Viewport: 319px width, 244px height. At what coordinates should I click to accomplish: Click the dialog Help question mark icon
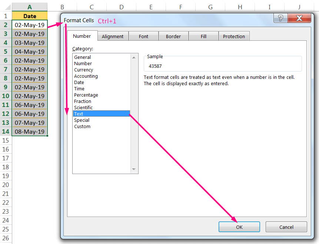281,18
